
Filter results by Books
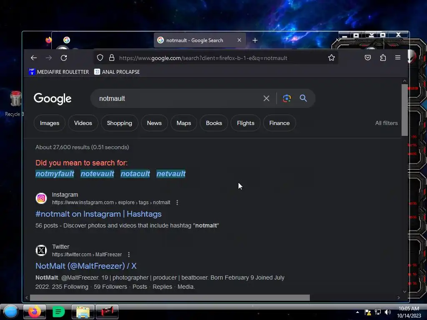[x=214, y=123]
